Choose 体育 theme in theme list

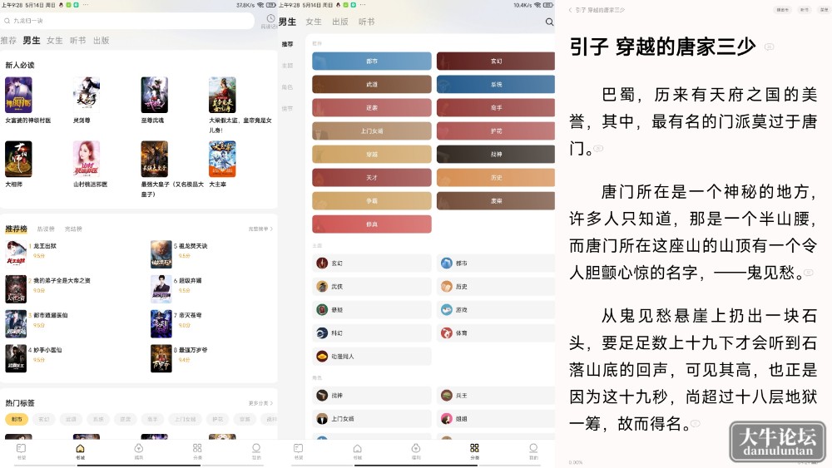[x=496, y=333]
